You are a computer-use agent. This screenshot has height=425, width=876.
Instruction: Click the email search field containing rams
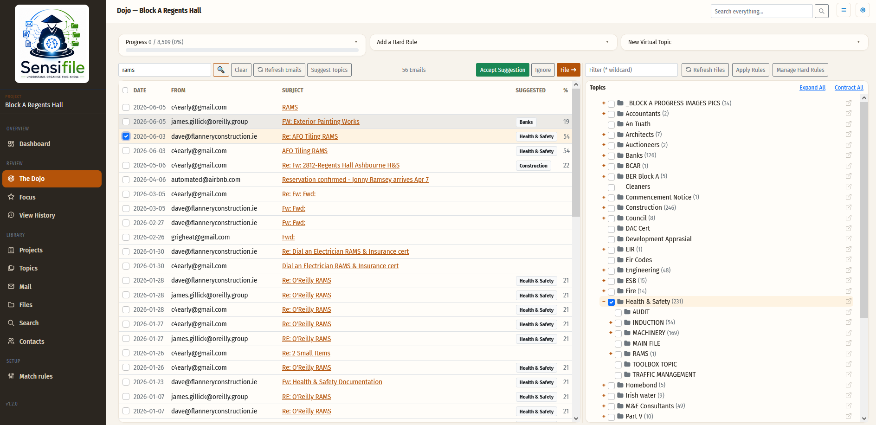pos(165,70)
